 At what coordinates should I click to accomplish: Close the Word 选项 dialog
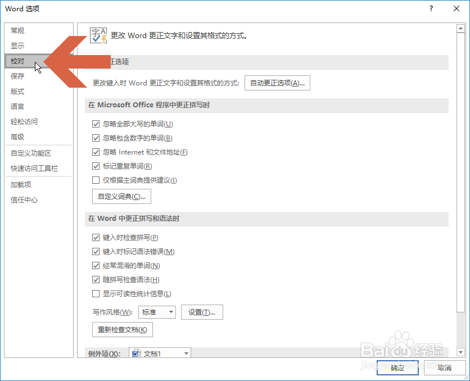click(x=457, y=8)
